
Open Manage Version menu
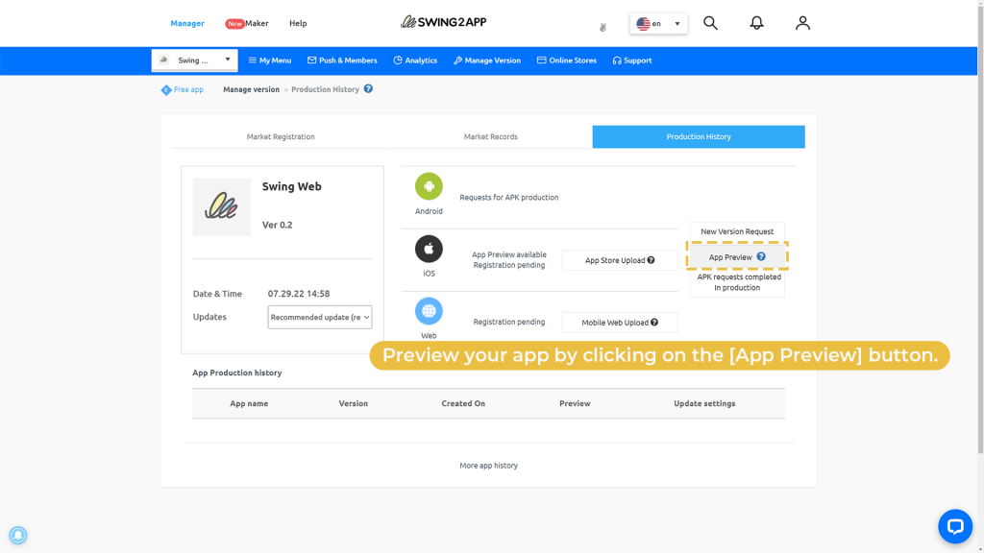click(487, 60)
